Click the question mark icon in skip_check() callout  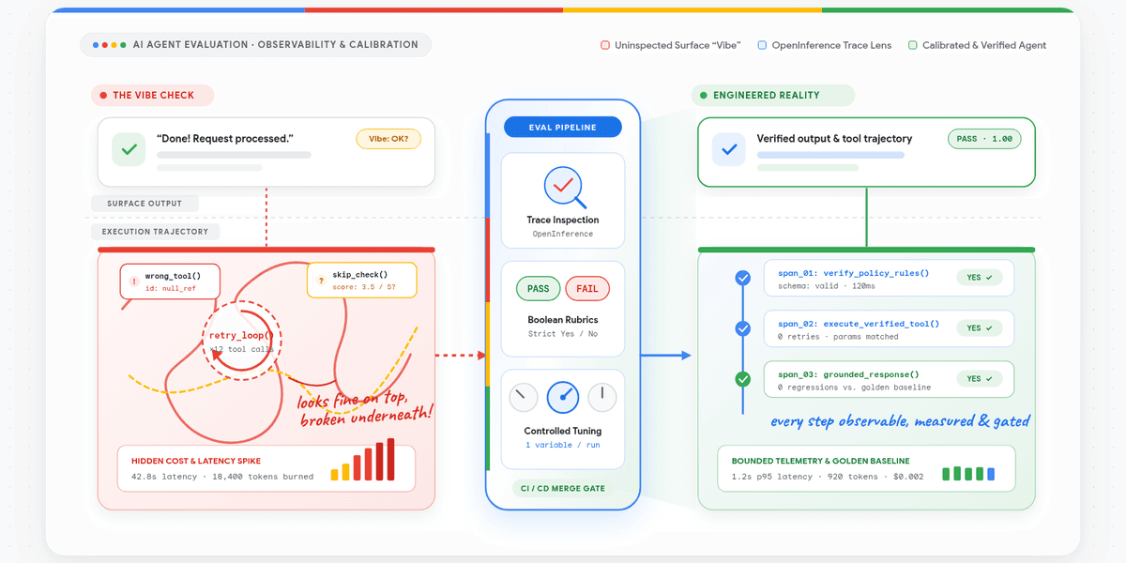321,280
